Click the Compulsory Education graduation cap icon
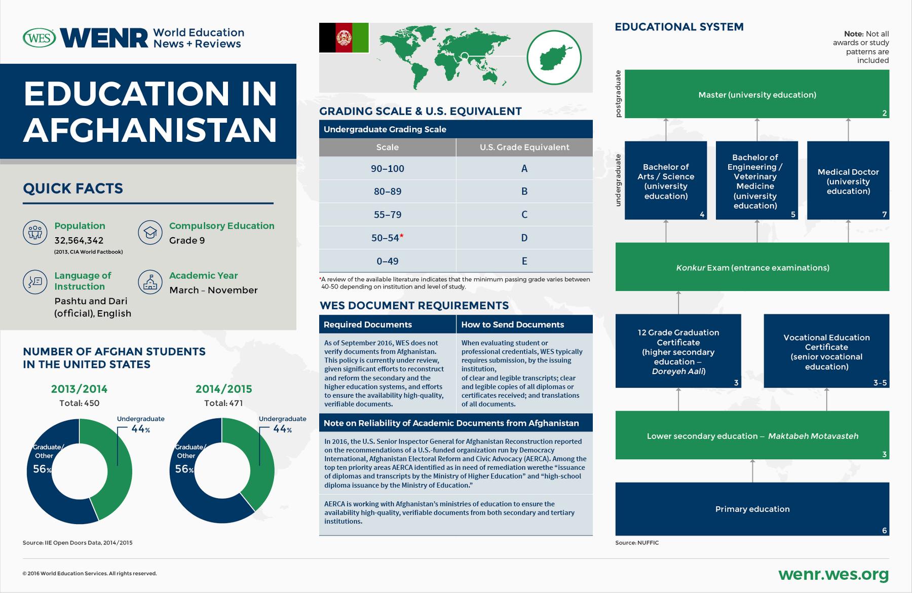The width and height of the screenshot is (912, 593). click(150, 233)
